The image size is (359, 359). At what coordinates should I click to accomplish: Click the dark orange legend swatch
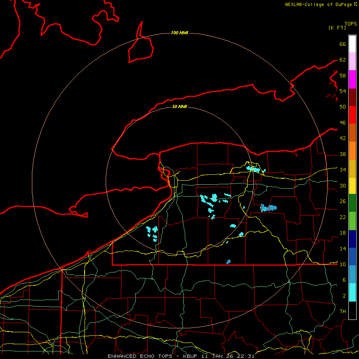[352, 133]
